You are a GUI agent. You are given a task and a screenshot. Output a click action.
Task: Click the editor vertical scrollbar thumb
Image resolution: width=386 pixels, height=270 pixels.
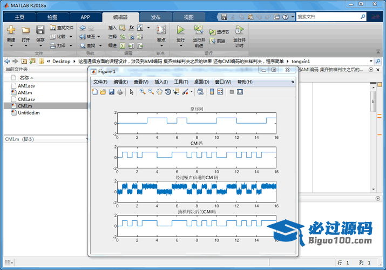(x=373, y=101)
